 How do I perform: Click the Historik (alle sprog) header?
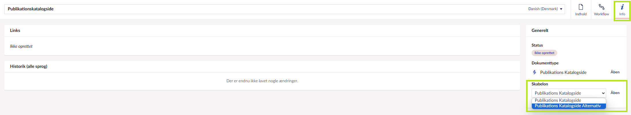coord(29,66)
